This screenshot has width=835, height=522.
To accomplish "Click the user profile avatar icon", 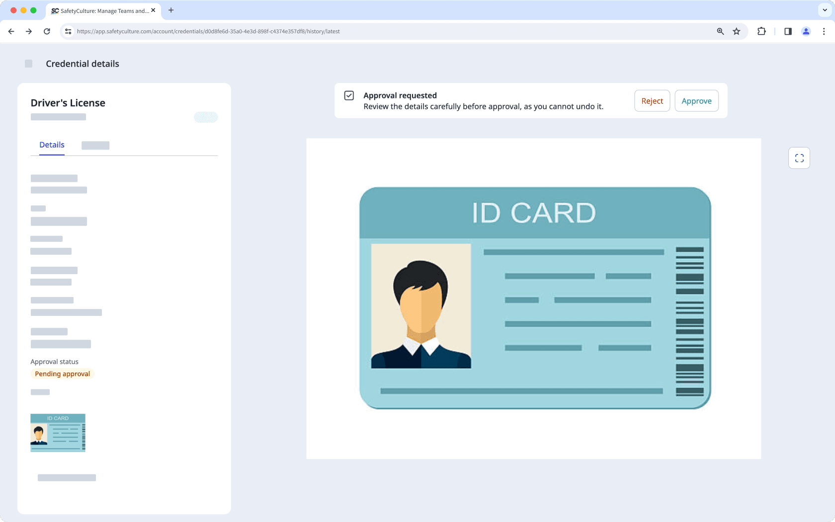I will click(806, 31).
